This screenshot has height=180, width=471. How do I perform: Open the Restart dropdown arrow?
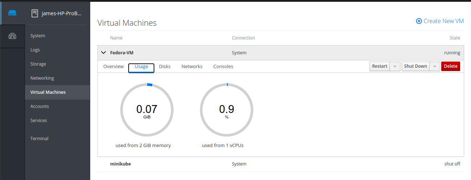(x=395, y=66)
